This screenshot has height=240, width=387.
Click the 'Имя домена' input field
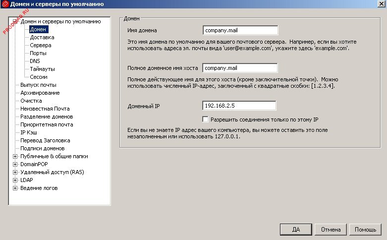pyautogui.click(x=240, y=31)
